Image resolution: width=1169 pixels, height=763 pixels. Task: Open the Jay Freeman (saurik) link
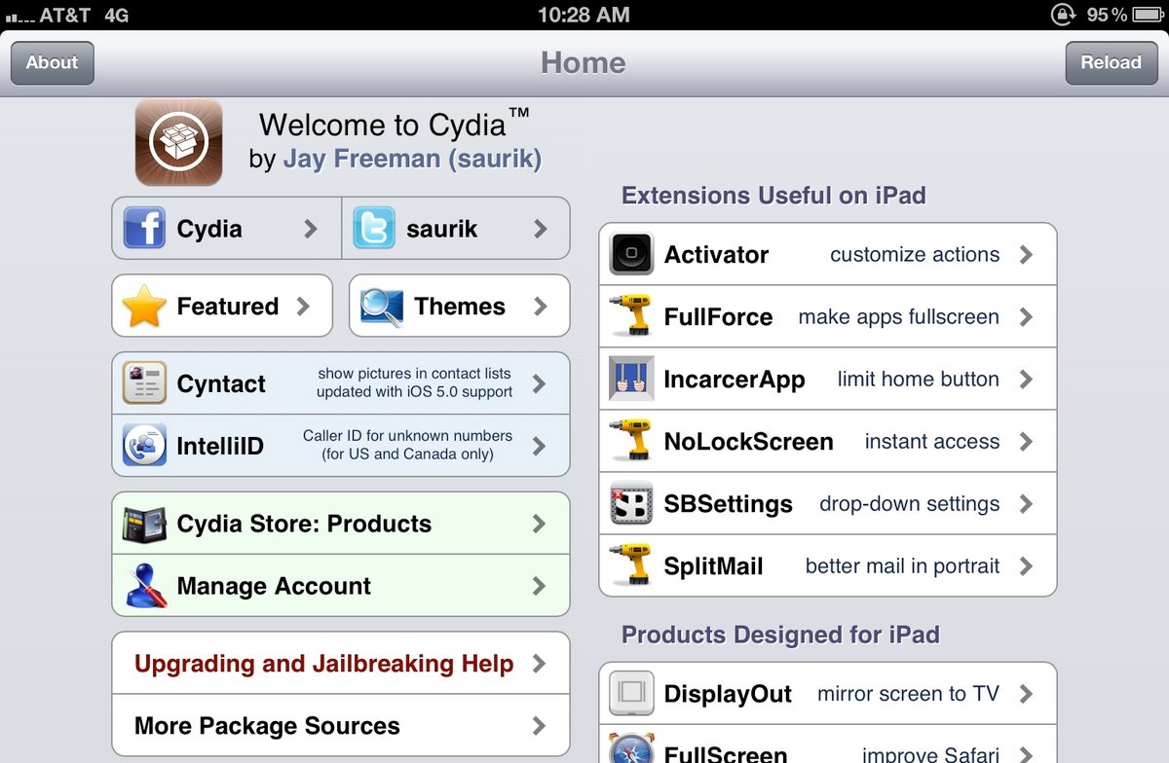coord(412,159)
